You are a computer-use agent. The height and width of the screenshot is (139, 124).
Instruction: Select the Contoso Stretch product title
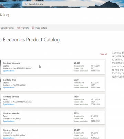point(11,97)
